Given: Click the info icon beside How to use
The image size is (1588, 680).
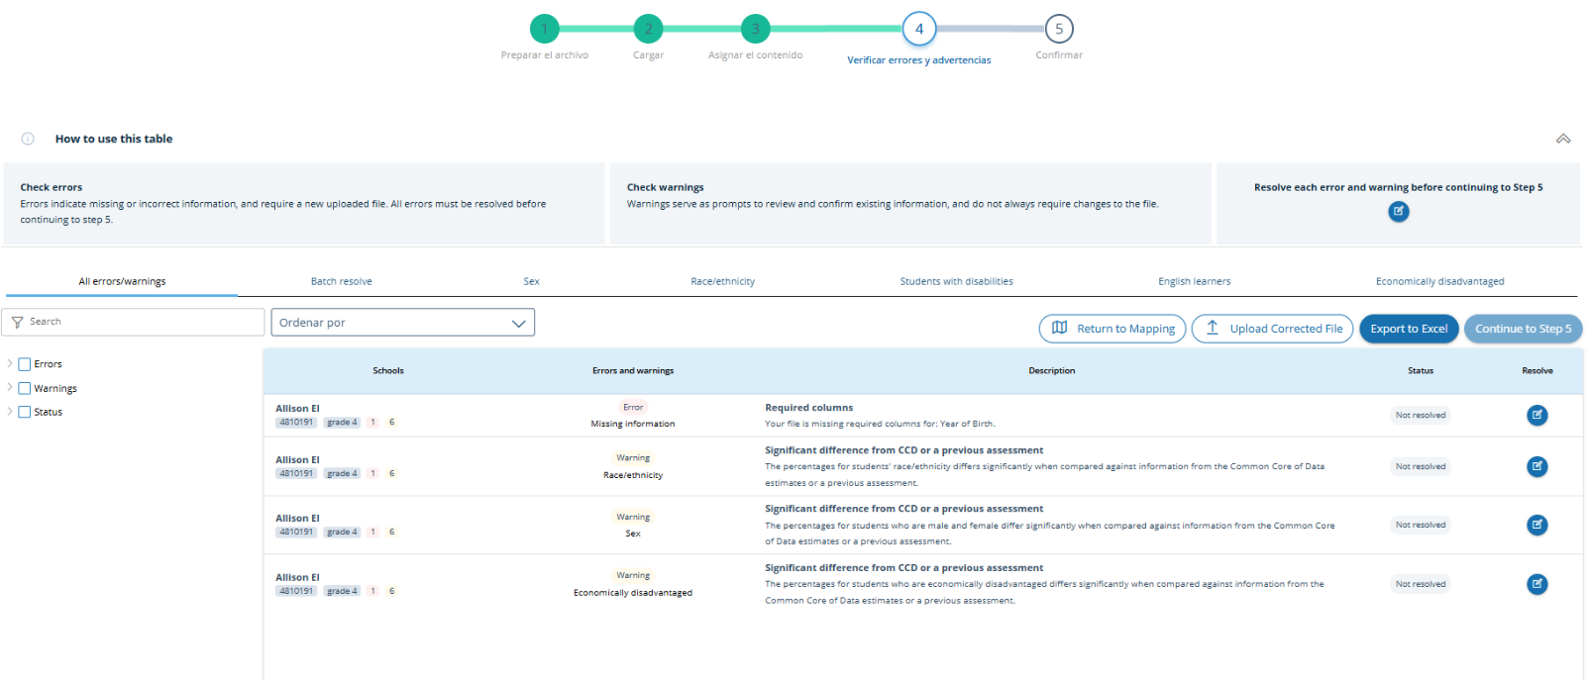Looking at the screenshot, I should click(28, 139).
